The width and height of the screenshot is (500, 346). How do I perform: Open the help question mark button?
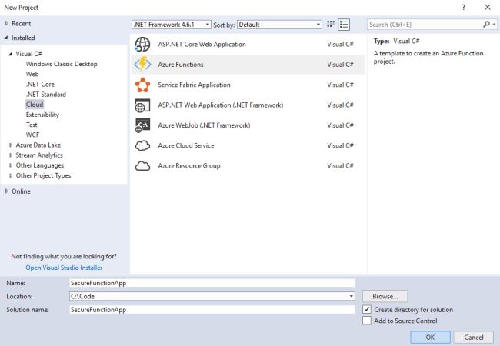(464, 8)
